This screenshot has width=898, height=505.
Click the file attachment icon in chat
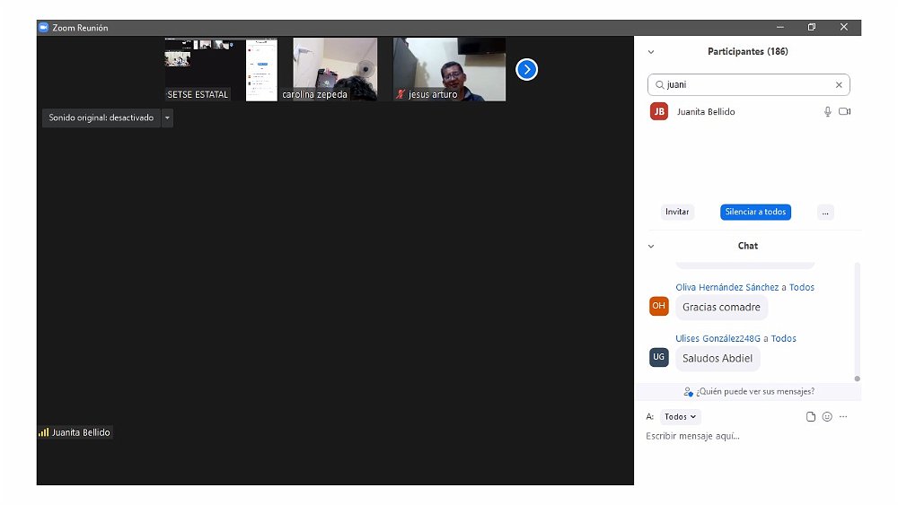coord(811,416)
